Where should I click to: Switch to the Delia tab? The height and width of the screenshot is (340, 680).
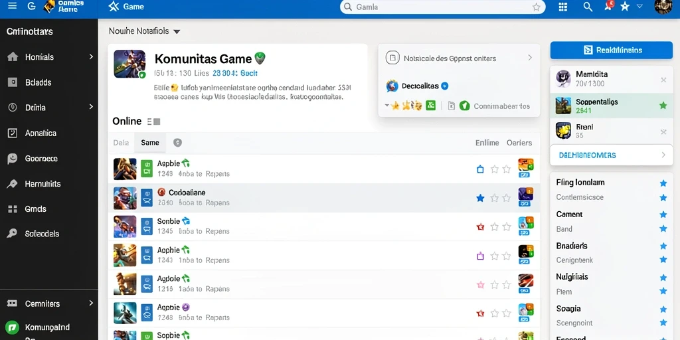point(121,143)
